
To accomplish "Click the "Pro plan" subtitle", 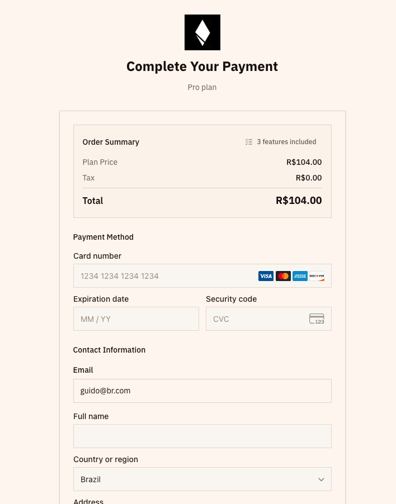I will click(x=202, y=87).
